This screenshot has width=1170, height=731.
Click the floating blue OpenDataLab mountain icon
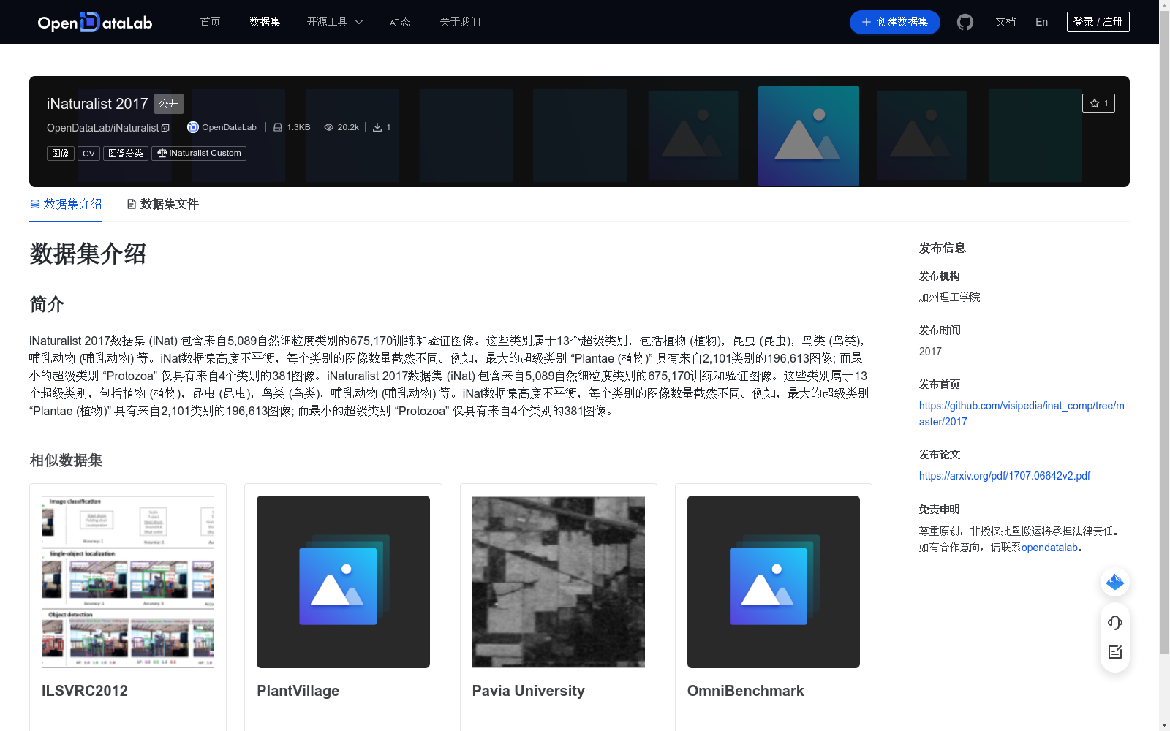click(x=1114, y=582)
